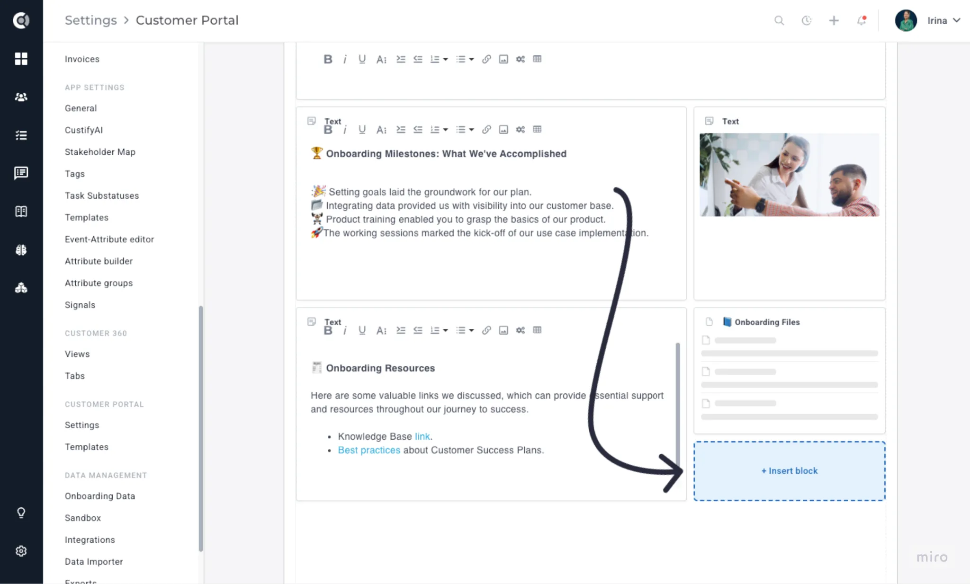Screen dimensions: 970x584
Task: Open Data Importer in sidebar
Action: coord(94,562)
